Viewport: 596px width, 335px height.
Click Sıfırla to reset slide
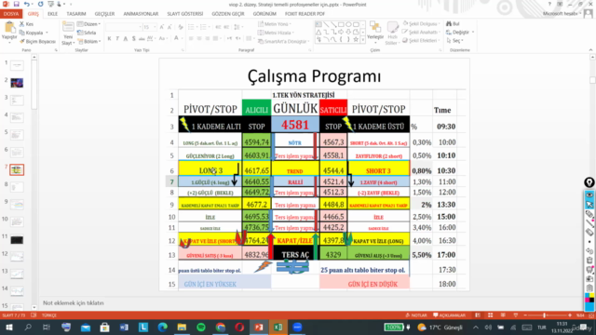coord(87,33)
